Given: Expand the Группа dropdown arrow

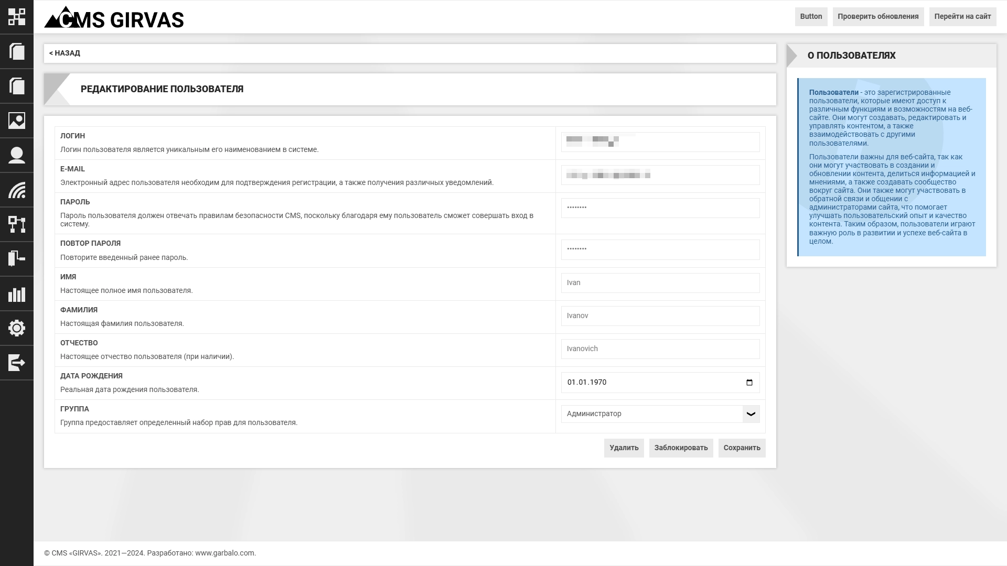Looking at the screenshot, I should [x=751, y=414].
